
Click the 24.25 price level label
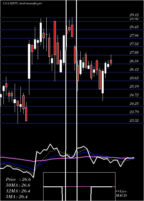[134, 103]
